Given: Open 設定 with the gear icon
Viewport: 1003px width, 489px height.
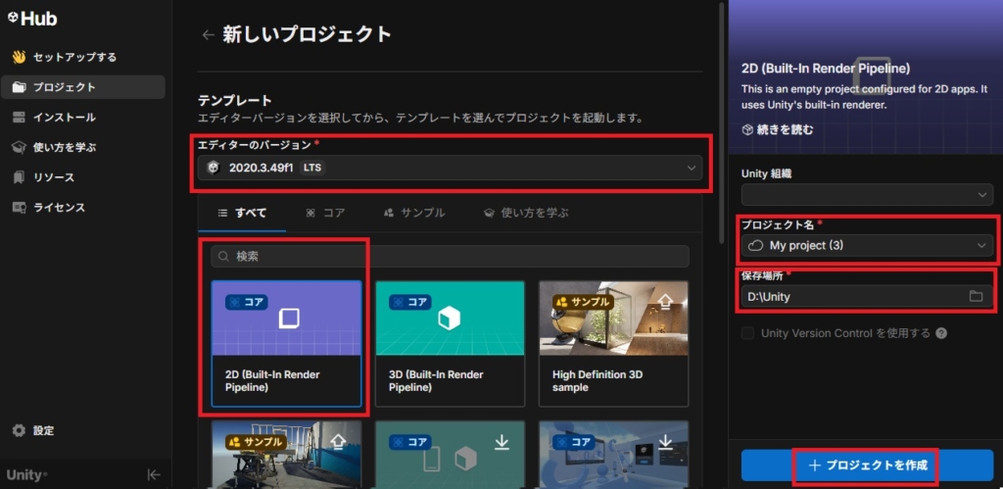Looking at the screenshot, I should 19,430.
